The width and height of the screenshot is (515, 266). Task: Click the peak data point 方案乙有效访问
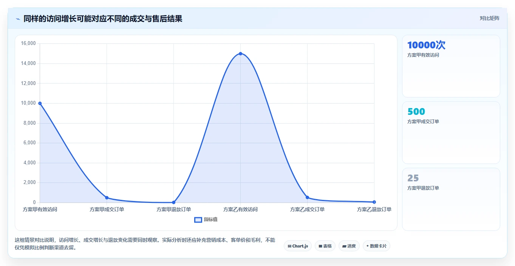(x=240, y=54)
